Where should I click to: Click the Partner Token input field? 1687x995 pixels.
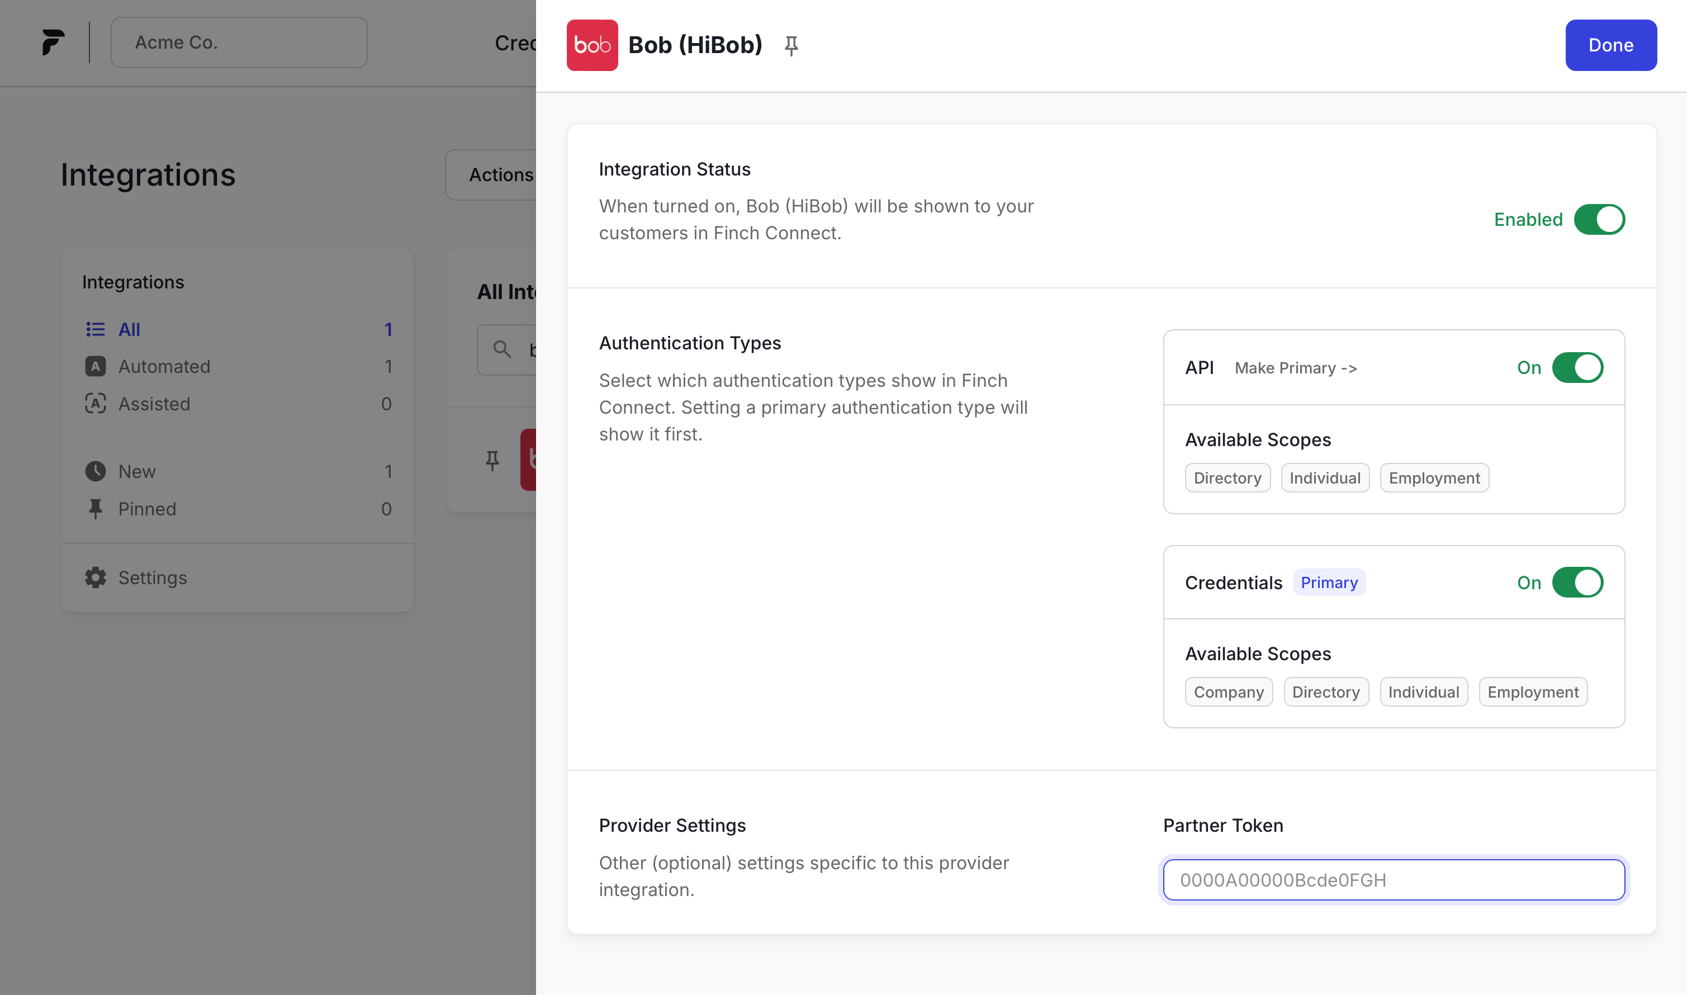(x=1394, y=880)
